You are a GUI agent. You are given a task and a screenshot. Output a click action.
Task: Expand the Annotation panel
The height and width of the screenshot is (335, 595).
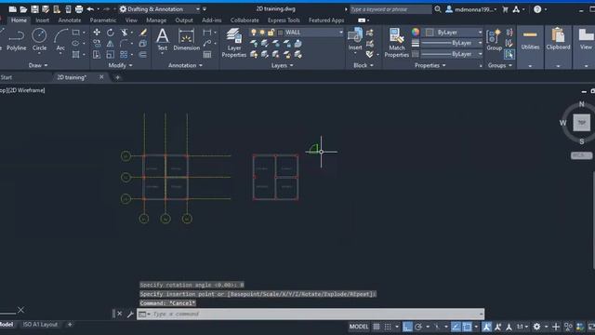[185, 65]
